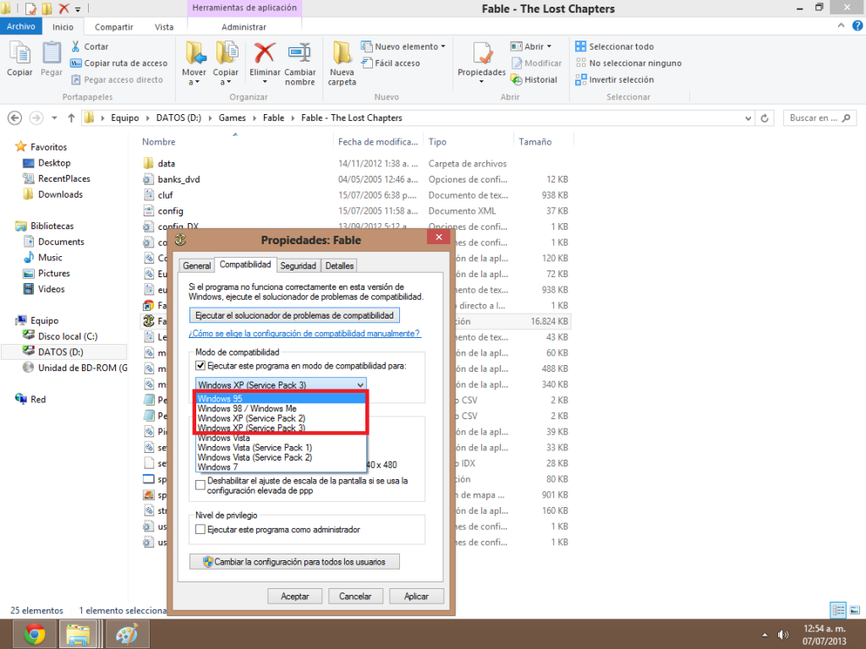Click Ejecutar el solucionador de problemas button
Image resolution: width=866 pixels, height=649 pixels.
click(x=294, y=315)
